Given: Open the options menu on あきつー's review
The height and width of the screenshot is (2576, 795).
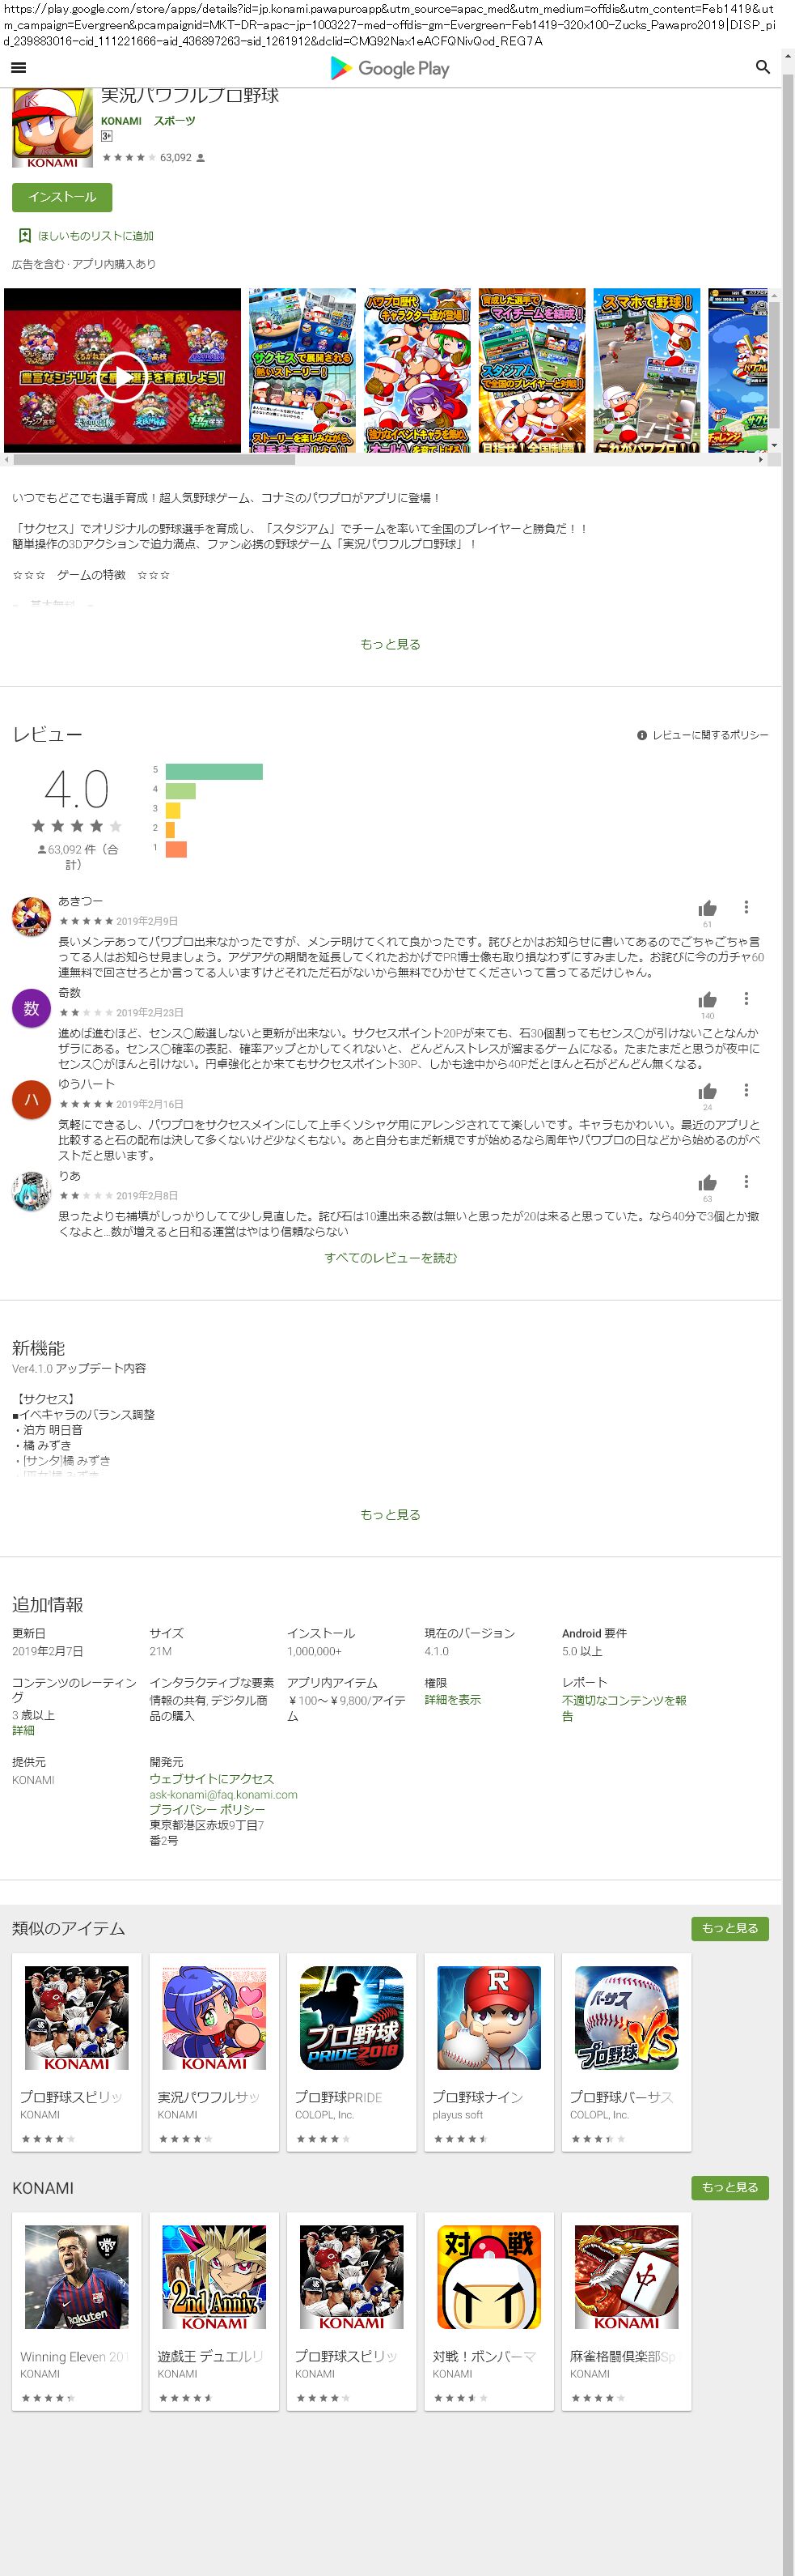Looking at the screenshot, I should [x=746, y=907].
